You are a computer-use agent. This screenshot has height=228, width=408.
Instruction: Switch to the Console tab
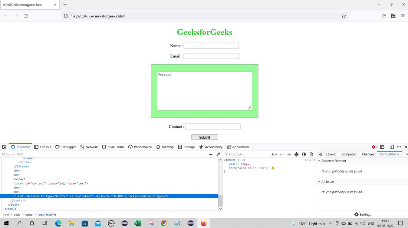pyautogui.click(x=43, y=147)
